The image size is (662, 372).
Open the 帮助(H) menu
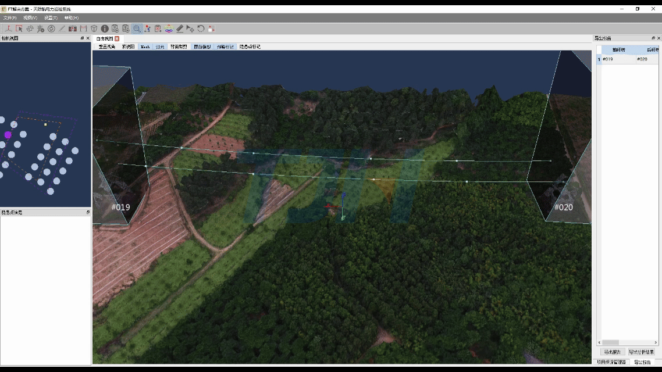click(72, 18)
